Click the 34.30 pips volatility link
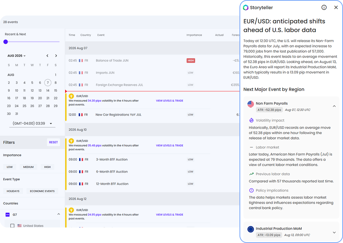The width and height of the screenshot is (343, 243). pos(95,101)
